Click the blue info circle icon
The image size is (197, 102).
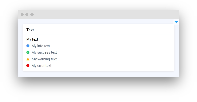click(28, 46)
